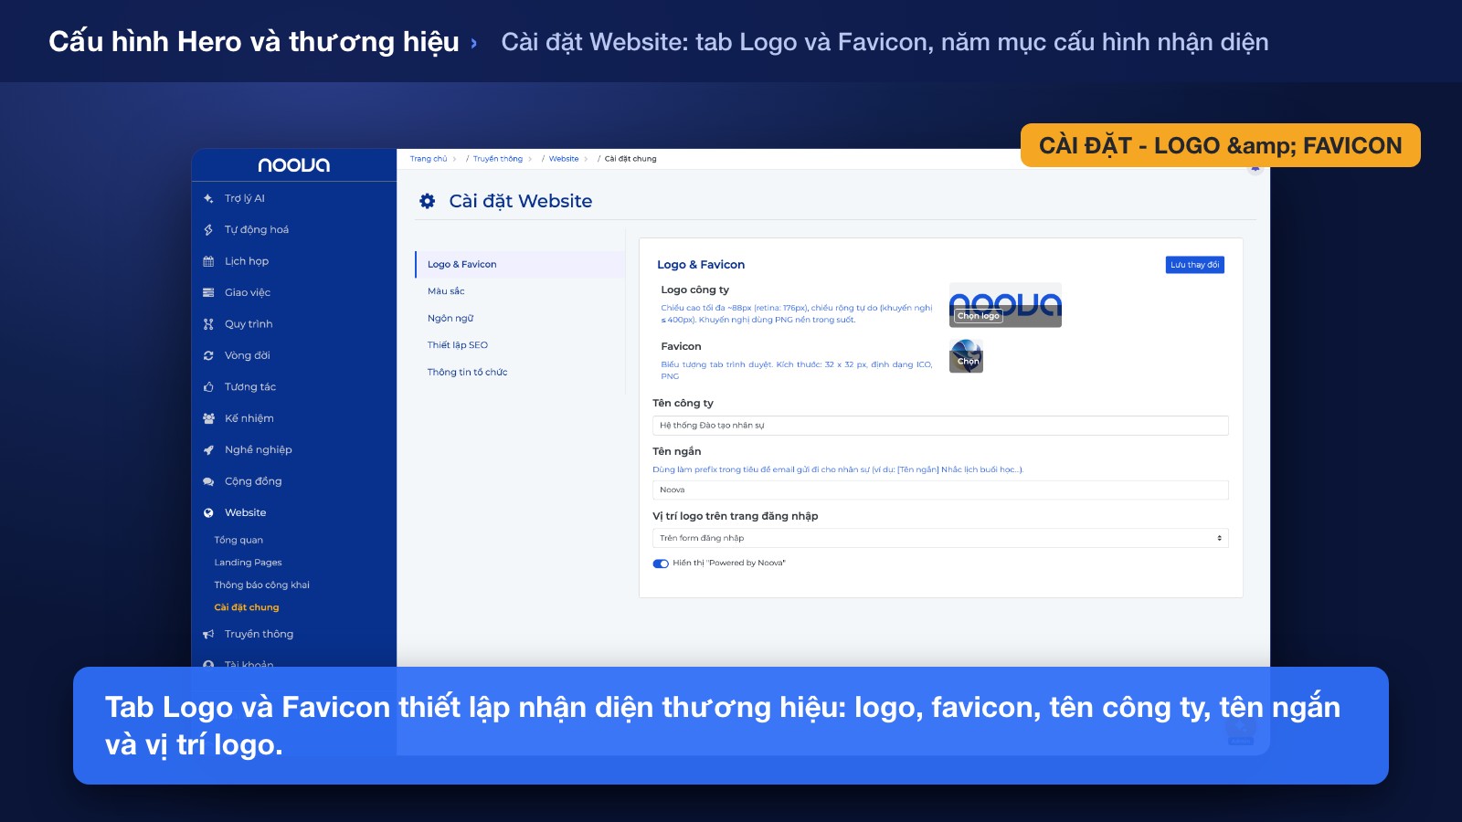Viewport: 1462px width, 822px height.
Task: Click the Kế nhiệm people icon
Action: pyautogui.click(x=208, y=418)
